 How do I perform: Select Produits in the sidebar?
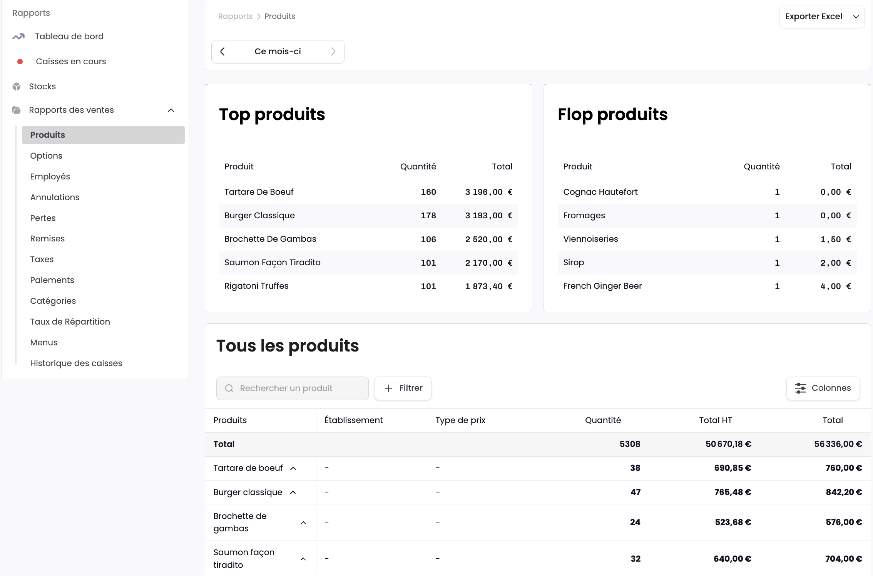[47, 135]
